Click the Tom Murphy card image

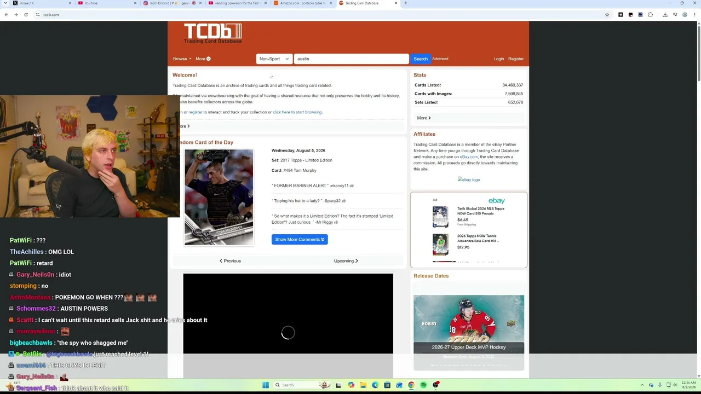point(219,198)
